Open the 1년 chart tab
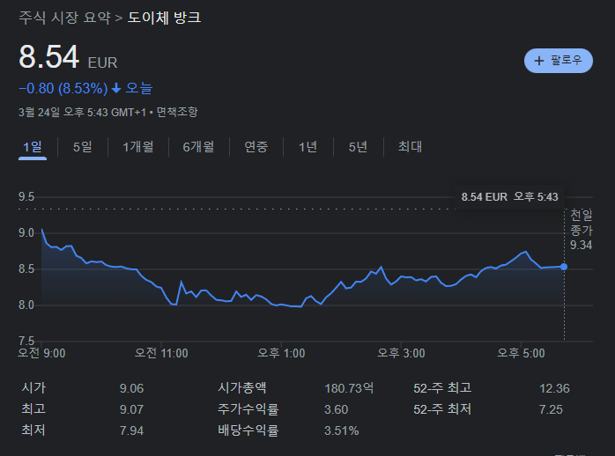This screenshot has width=615, height=456. tap(307, 147)
